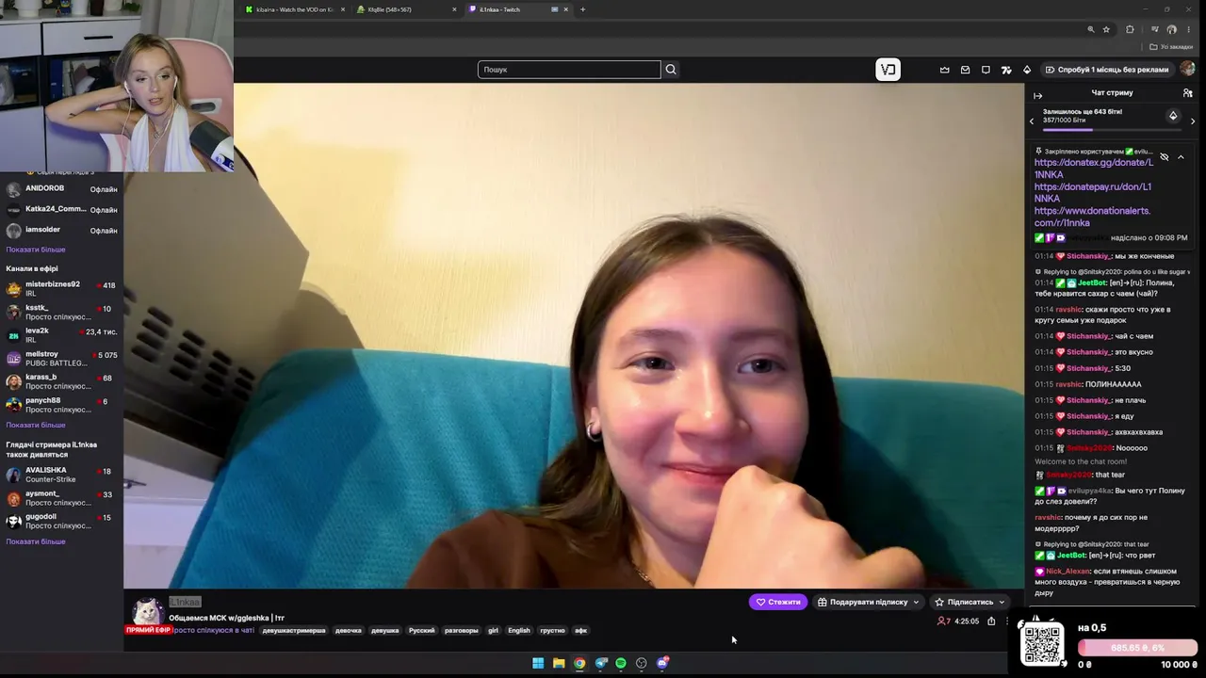Switch to Chrome in the taskbar
Screen dimensions: 1206x678
579,663
